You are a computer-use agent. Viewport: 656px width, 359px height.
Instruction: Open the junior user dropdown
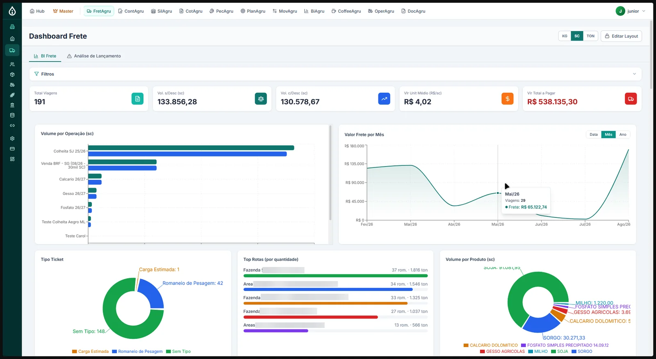pos(631,11)
